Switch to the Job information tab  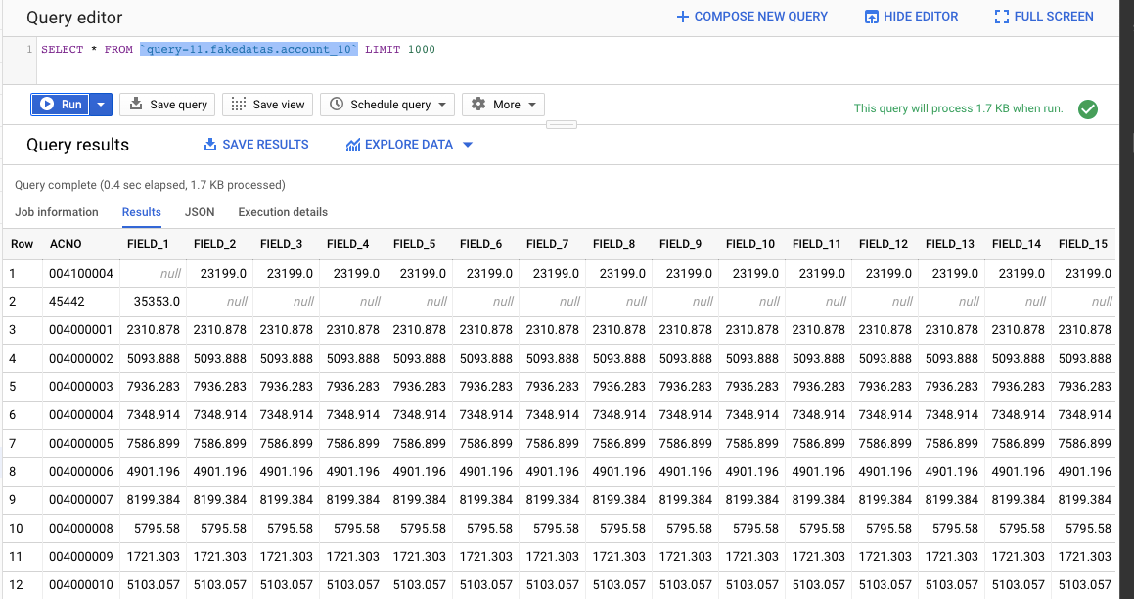pos(57,212)
